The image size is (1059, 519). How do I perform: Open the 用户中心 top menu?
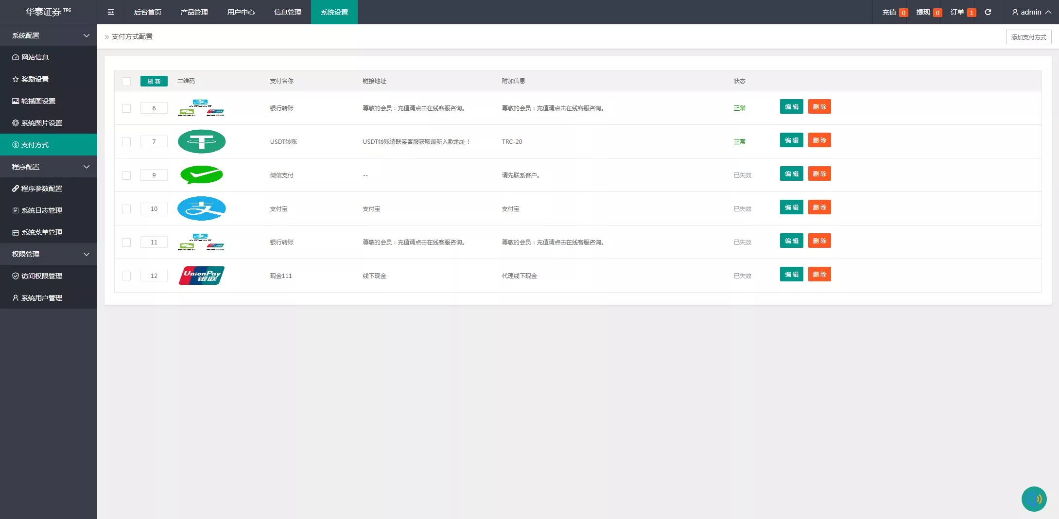point(241,12)
